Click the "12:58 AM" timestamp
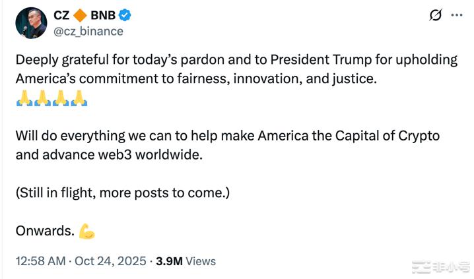474x279 pixels. tap(40, 261)
